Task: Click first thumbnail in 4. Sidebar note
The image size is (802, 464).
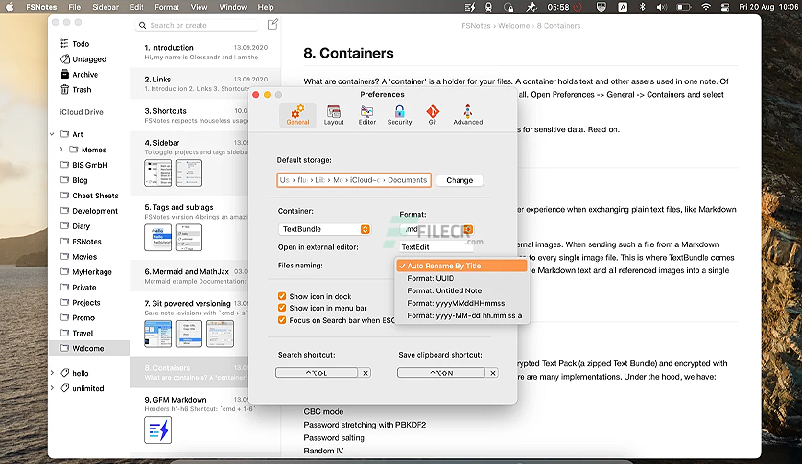Action: 157,173
